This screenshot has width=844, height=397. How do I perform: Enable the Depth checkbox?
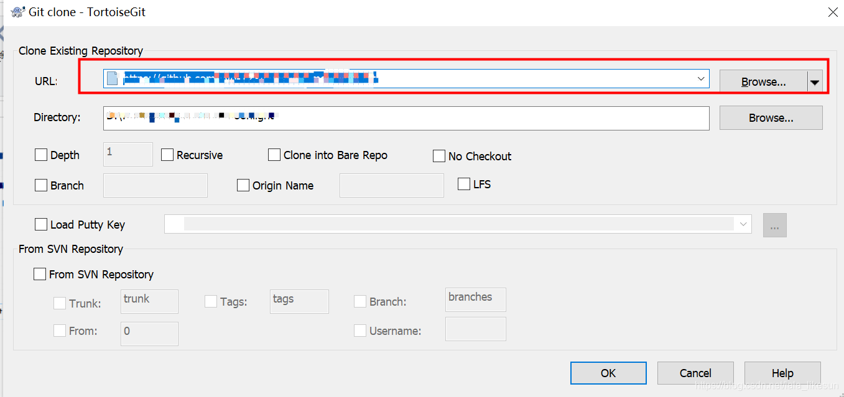(41, 155)
